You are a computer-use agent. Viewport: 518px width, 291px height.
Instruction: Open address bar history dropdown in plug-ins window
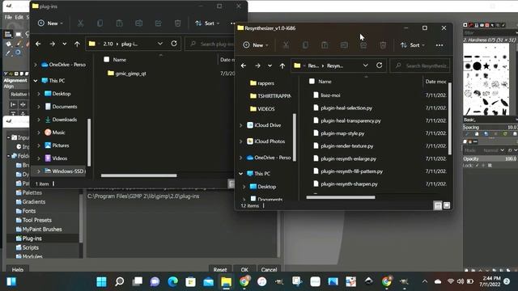(160, 44)
